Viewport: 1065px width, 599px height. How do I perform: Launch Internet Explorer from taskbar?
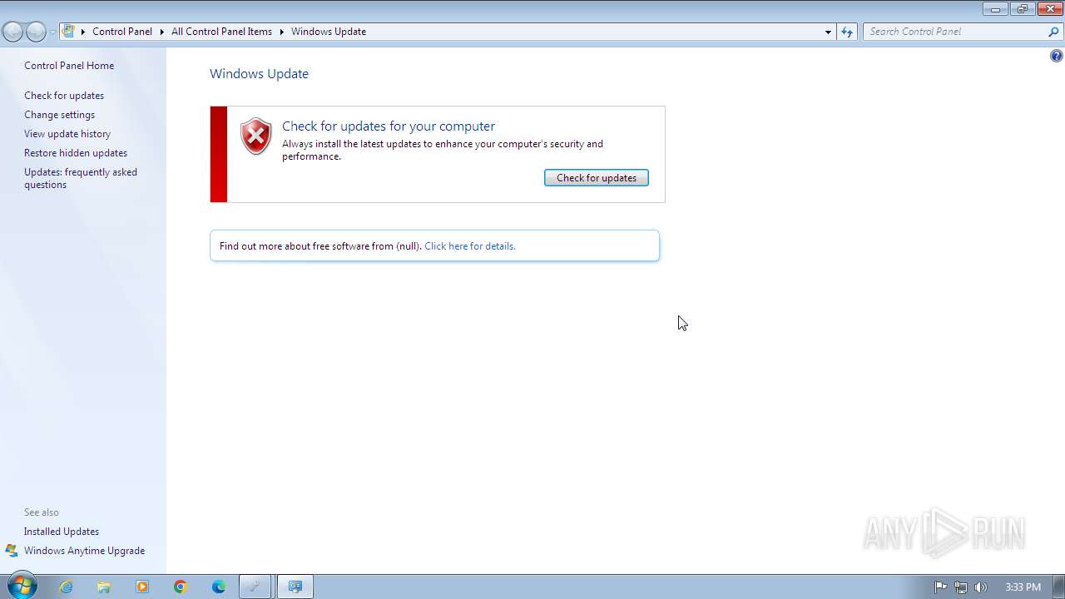click(66, 587)
